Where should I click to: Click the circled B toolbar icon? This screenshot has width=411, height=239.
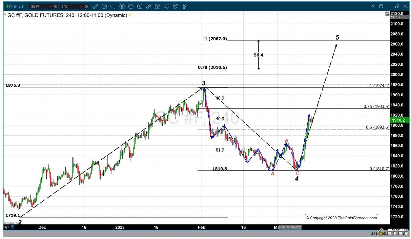122,6
